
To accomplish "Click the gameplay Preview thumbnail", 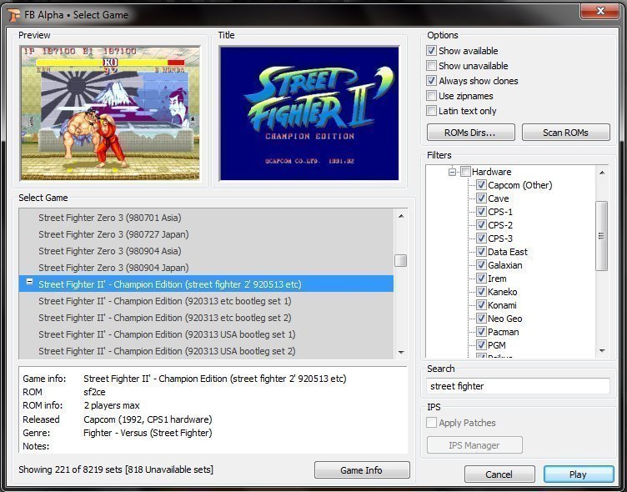I will pos(110,113).
